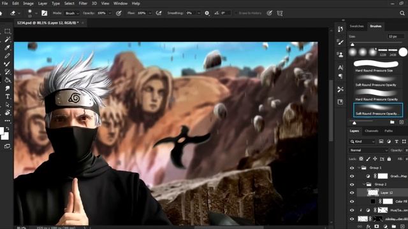Hide Layer 12 visibility eye
This screenshot has height=229, width=408.
click(x=352, y=193)
